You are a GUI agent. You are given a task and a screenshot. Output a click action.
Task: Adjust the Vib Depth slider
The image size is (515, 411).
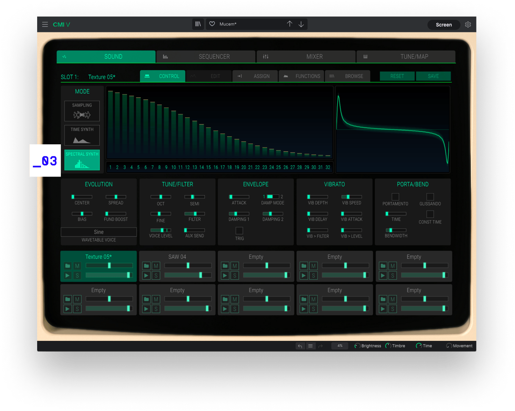[318, 197]
